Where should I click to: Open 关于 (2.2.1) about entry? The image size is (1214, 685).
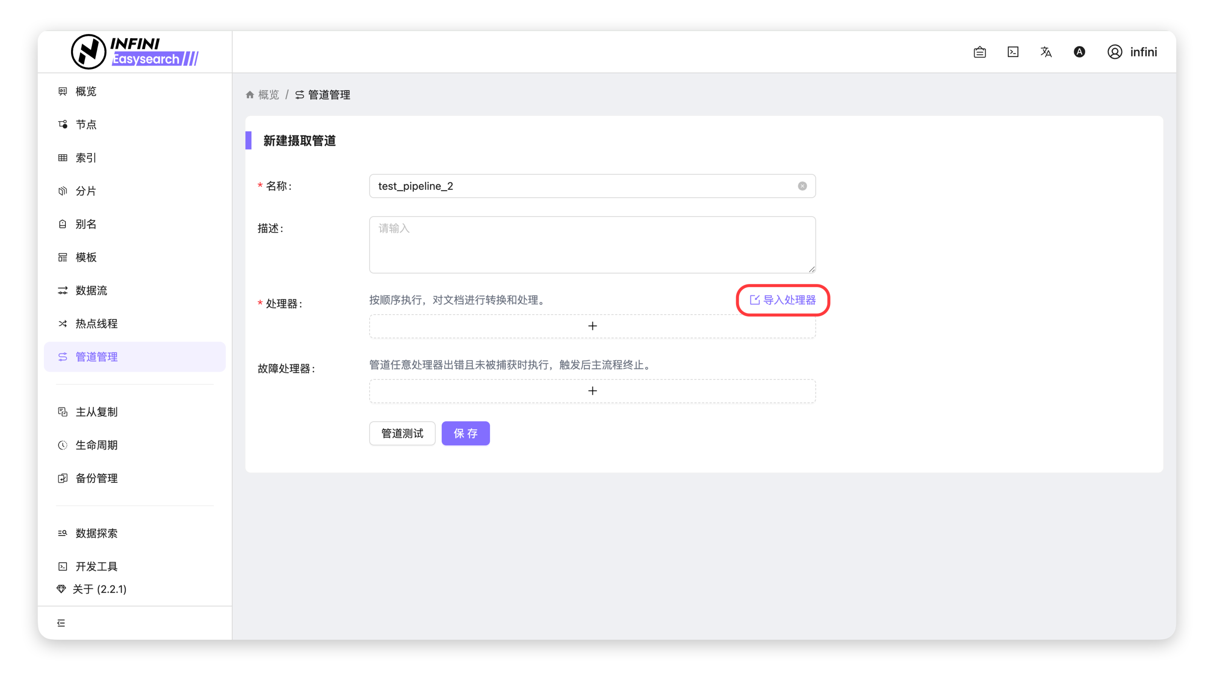tap(91, 589)
